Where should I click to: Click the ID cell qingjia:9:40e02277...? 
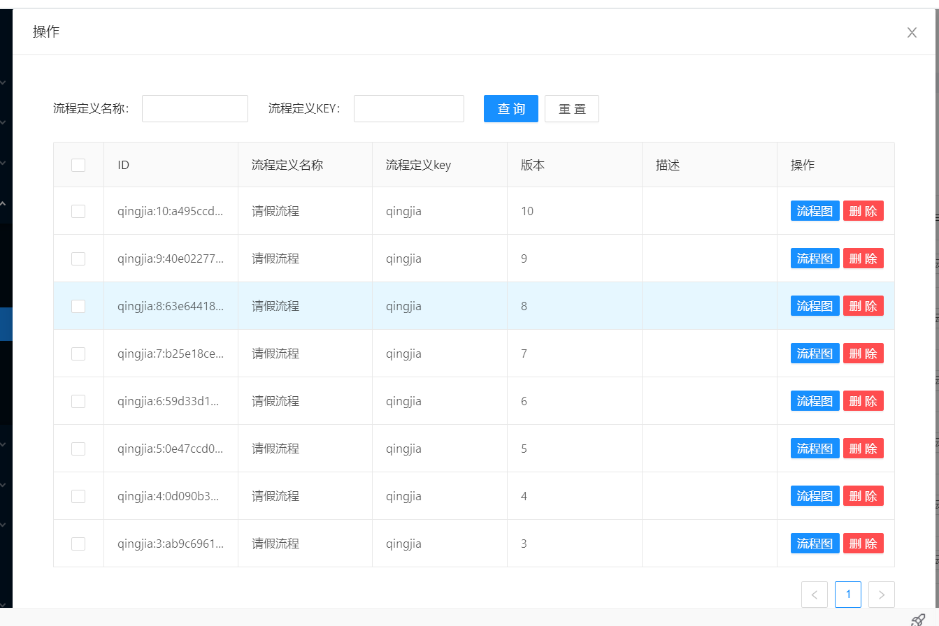click(171, 259)
